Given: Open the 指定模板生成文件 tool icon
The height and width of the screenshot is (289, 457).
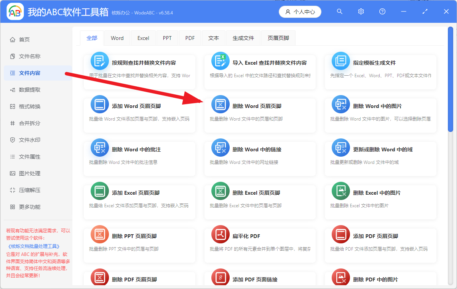Looking at the screenshot, I should (341, 60).
